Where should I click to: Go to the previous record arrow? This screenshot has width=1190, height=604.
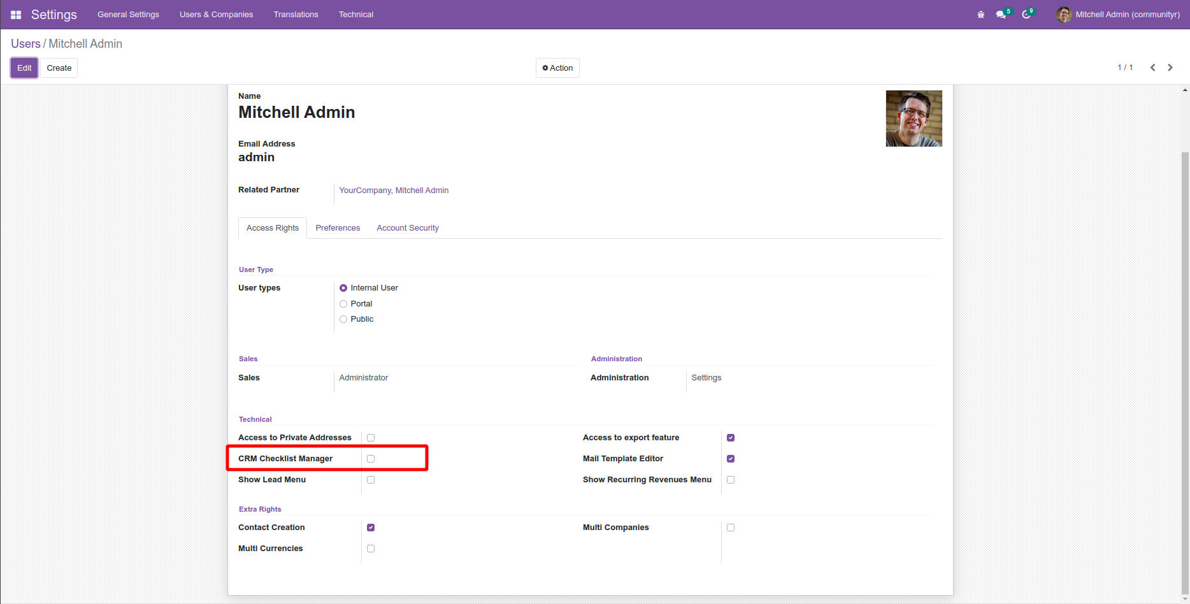(x=1152, y=68)
